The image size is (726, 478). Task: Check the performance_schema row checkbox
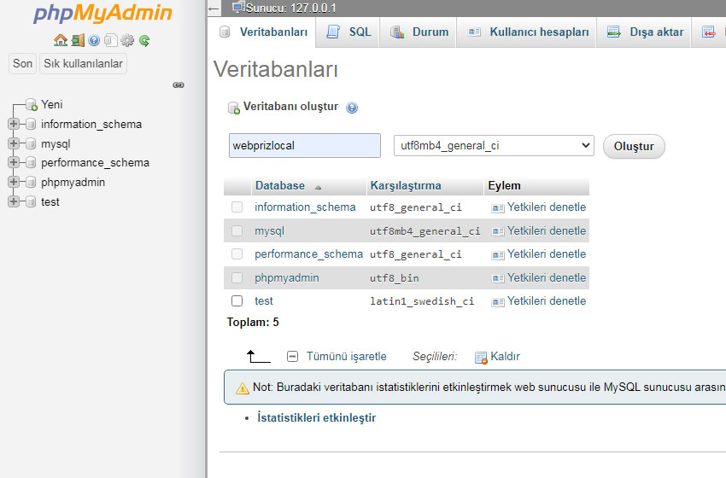tap(237, 254)
